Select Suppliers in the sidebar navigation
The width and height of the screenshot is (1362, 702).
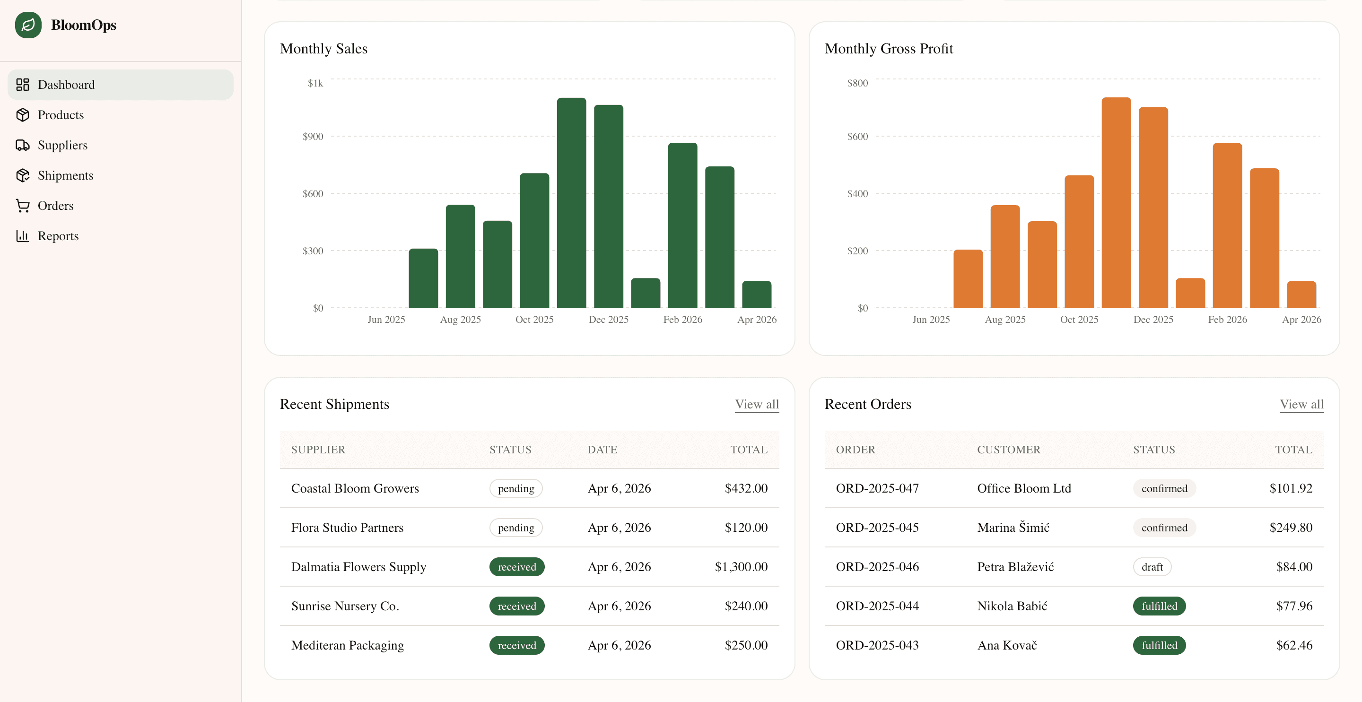pos(62,145)
